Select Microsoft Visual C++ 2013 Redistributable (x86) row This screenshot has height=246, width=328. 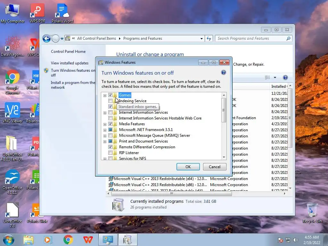click(198, 185)
